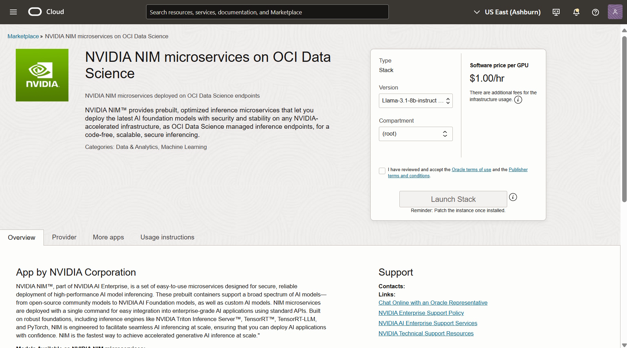
Task: Open the Cloud Shell developer tools icon
Action: point(556,12)
